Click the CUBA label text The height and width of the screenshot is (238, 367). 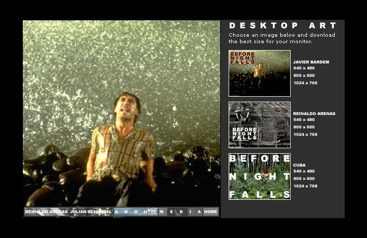pyautogui.click(x=299, y=165)
